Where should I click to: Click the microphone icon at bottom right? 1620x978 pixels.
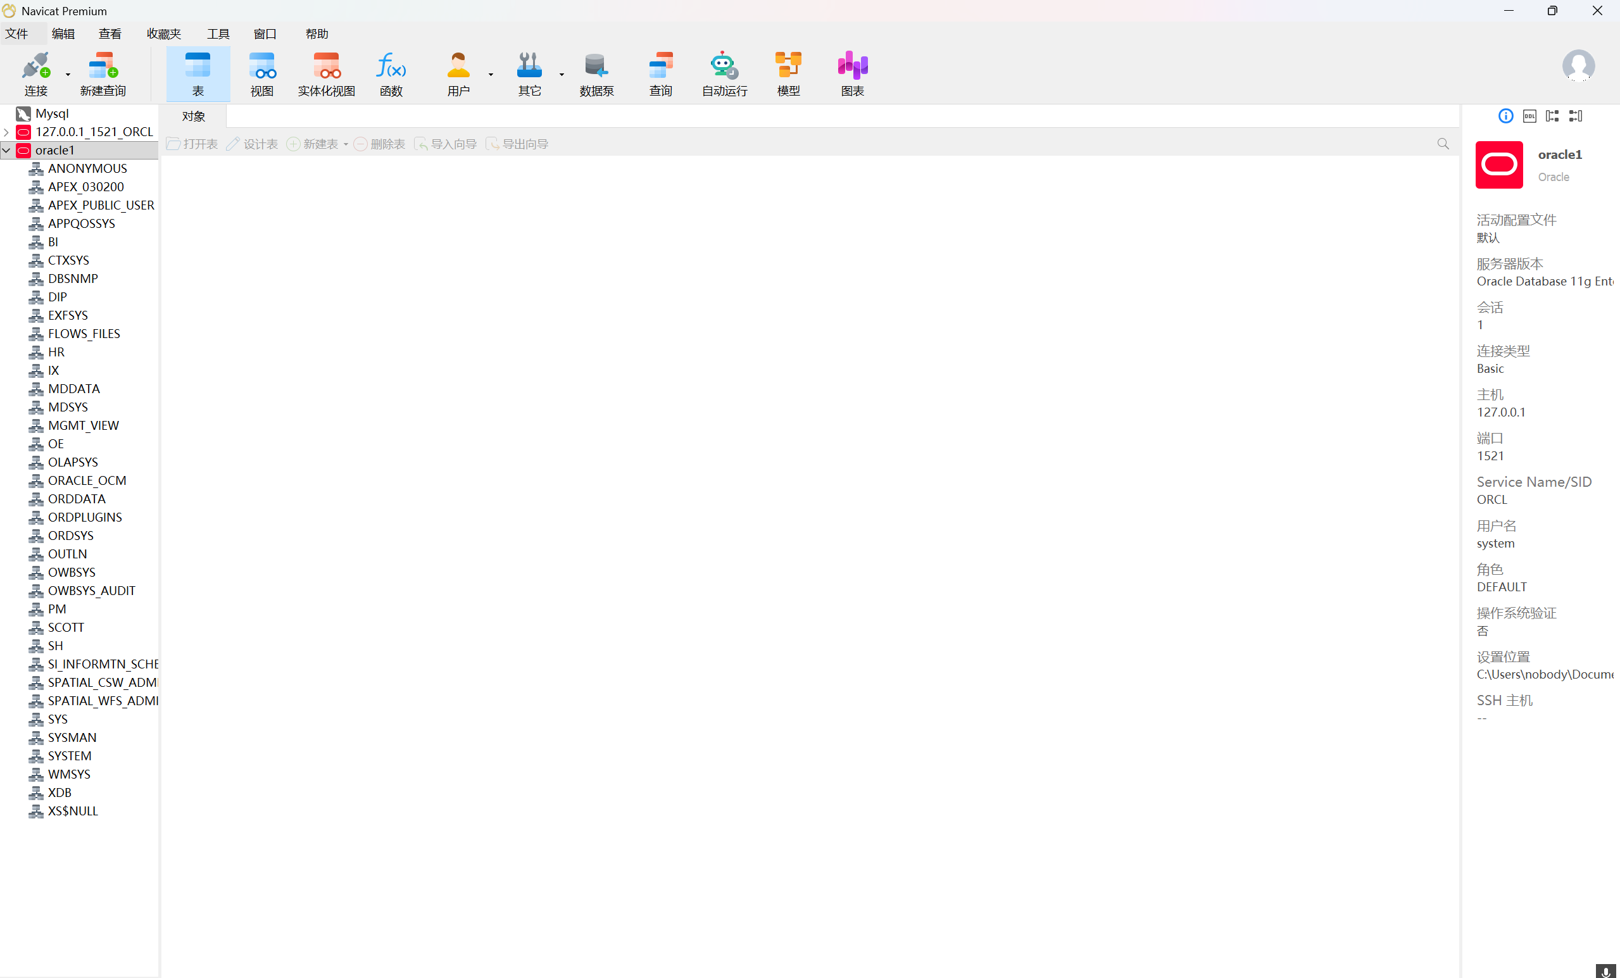coord(1605,971)
